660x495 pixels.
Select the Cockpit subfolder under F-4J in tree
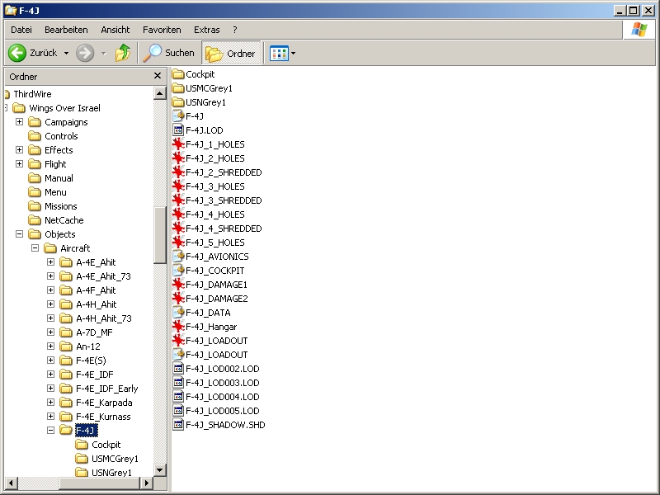click(106, 445)
